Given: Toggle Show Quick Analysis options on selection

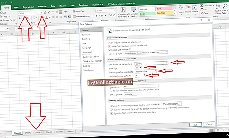Looking at the screenshot, I should 109,46.
